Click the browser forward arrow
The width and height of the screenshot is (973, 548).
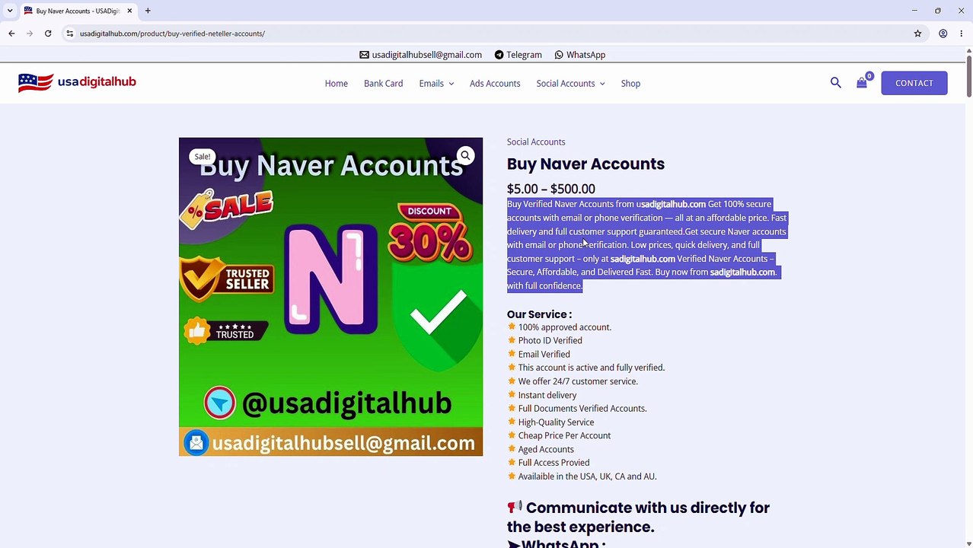coord(30,33)
